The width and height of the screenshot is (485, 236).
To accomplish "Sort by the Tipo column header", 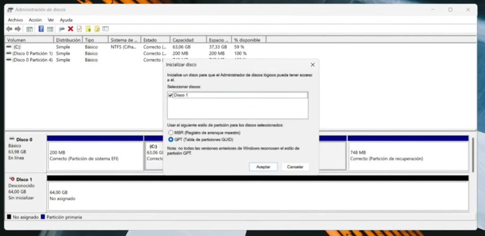I will [96, 40].
